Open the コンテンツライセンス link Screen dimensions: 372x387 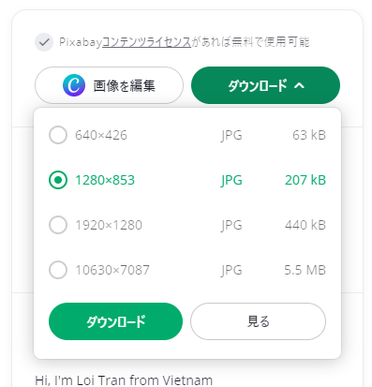click(x=146, y=42)
